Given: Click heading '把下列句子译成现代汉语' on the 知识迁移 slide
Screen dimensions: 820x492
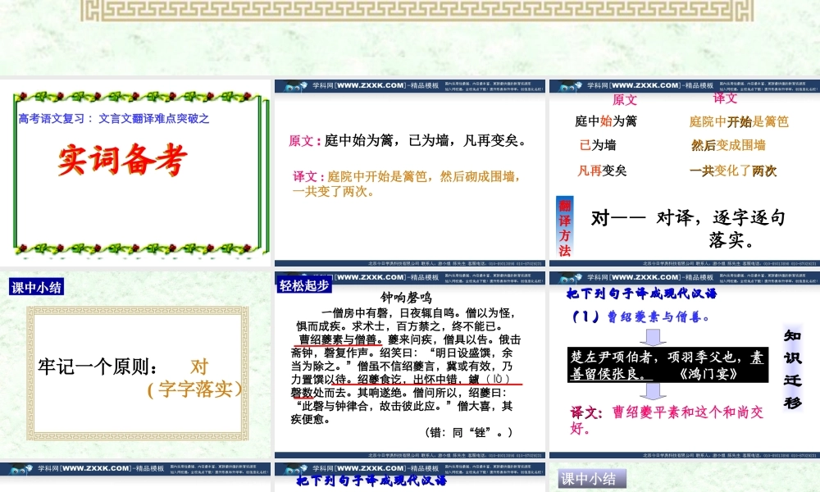Looking at the screenshot, I should 642,294.
